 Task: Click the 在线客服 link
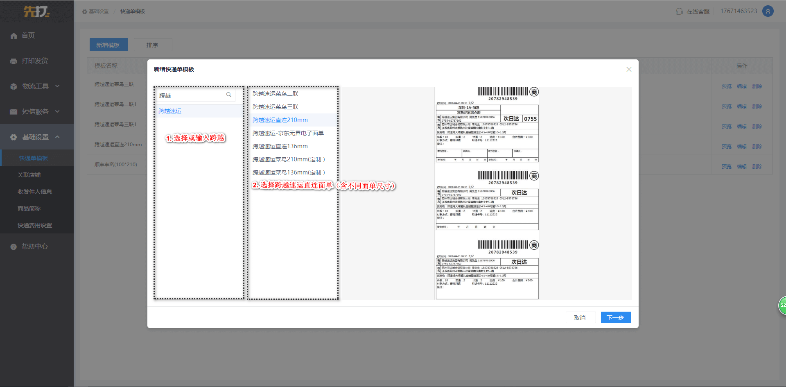[698, 11]
